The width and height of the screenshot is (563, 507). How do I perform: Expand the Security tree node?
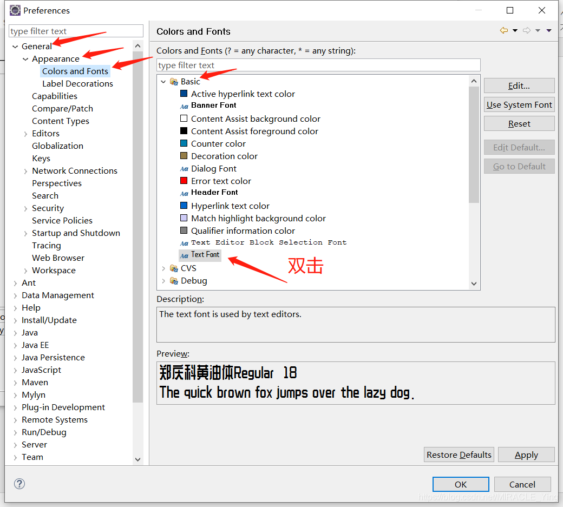(x=25, y=208)
